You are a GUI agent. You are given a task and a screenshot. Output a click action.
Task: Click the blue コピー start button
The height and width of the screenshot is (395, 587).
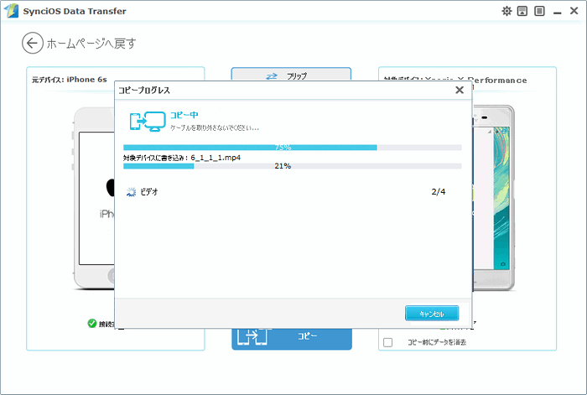292,339
